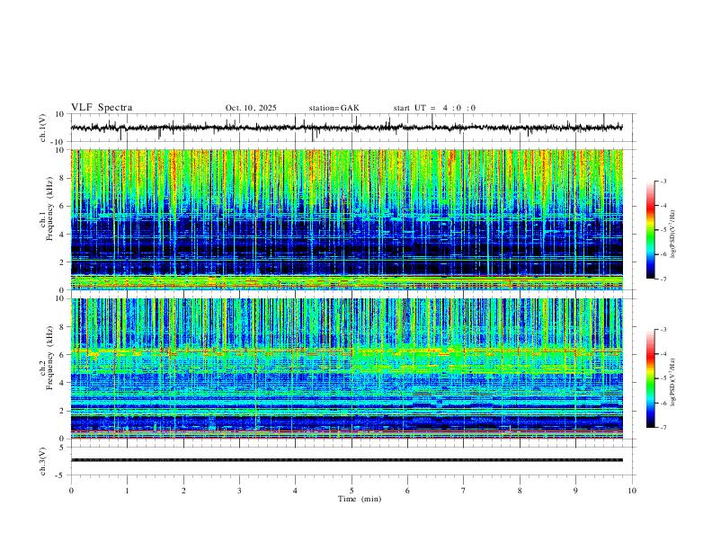Click the time axis tick label "0"

pos(71,491)
